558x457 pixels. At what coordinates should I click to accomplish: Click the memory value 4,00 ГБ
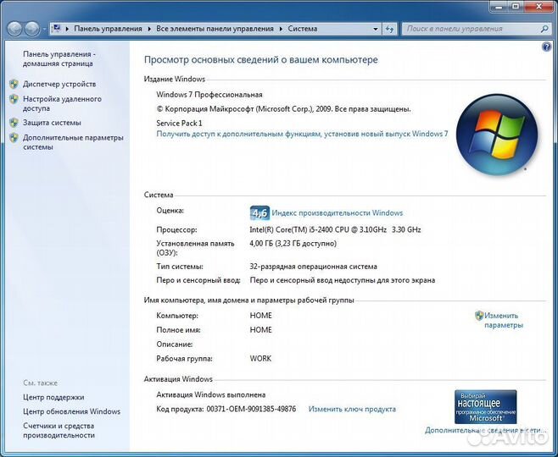coord(293,244)
